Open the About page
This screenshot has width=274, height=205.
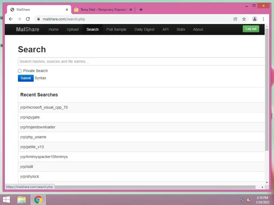point(198,29)
